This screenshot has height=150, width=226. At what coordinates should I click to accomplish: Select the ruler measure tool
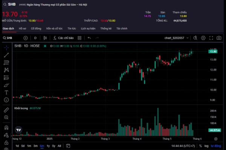click(x=6, y=110)
